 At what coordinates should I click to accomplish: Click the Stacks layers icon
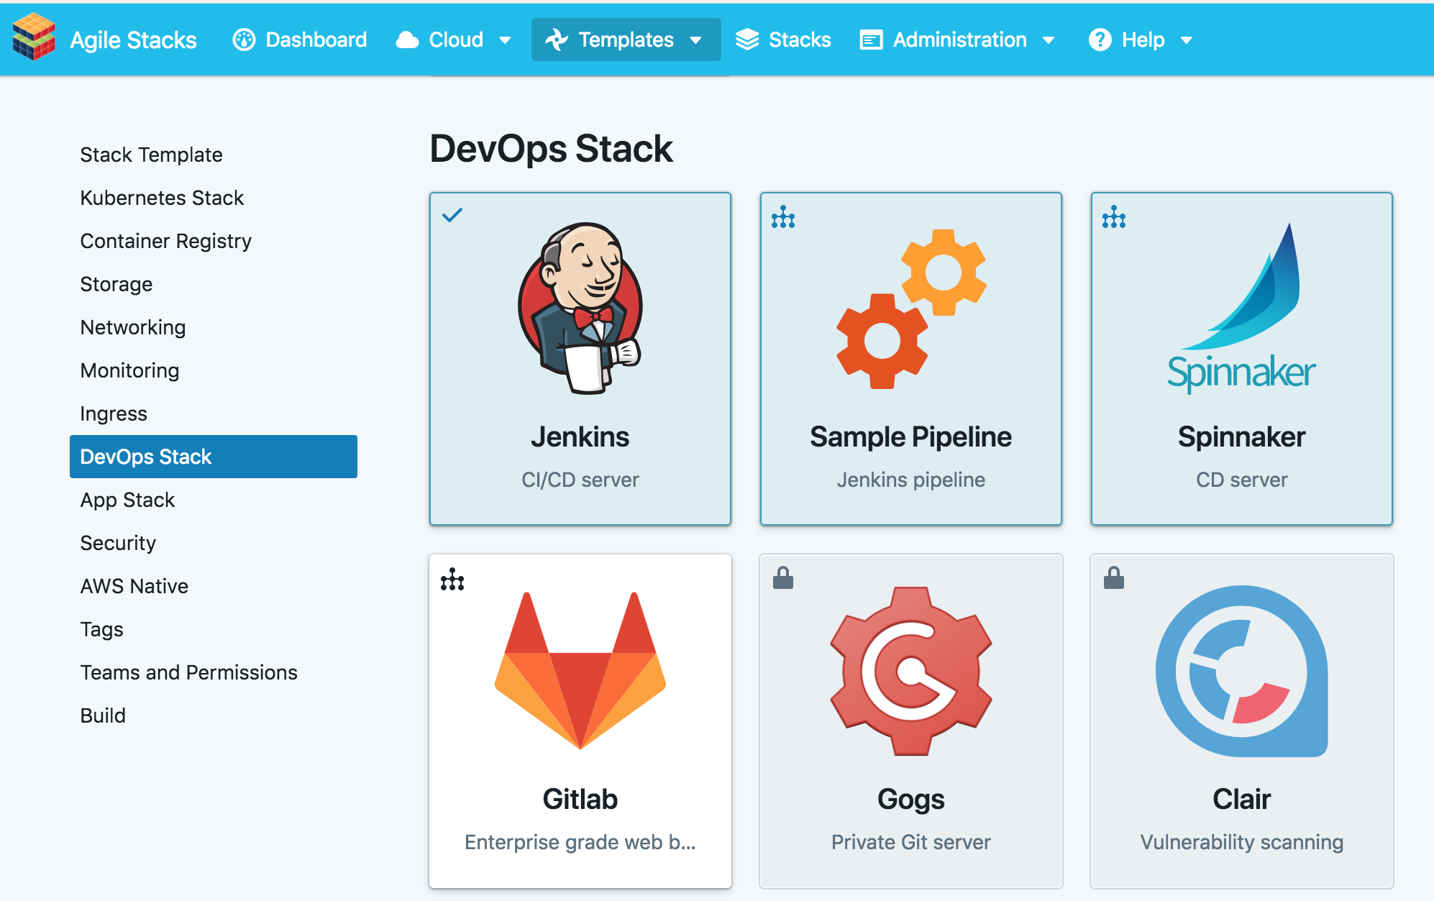tap(747, 40)
